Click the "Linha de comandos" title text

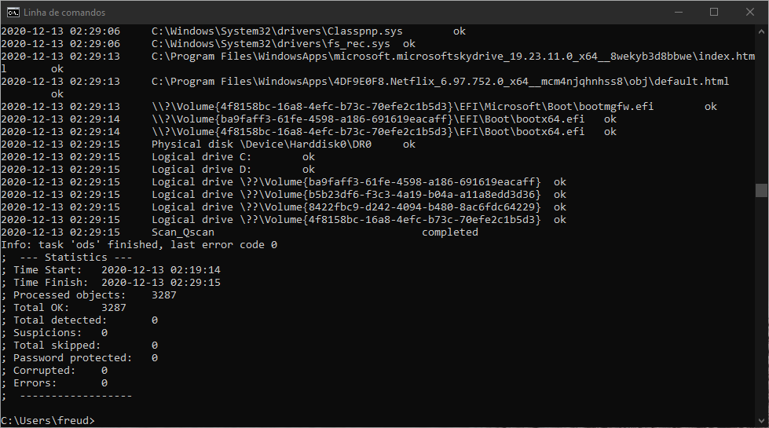[64, 13]
